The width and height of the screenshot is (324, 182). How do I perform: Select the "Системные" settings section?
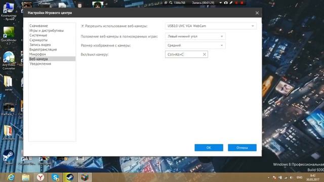coord(38,35)
